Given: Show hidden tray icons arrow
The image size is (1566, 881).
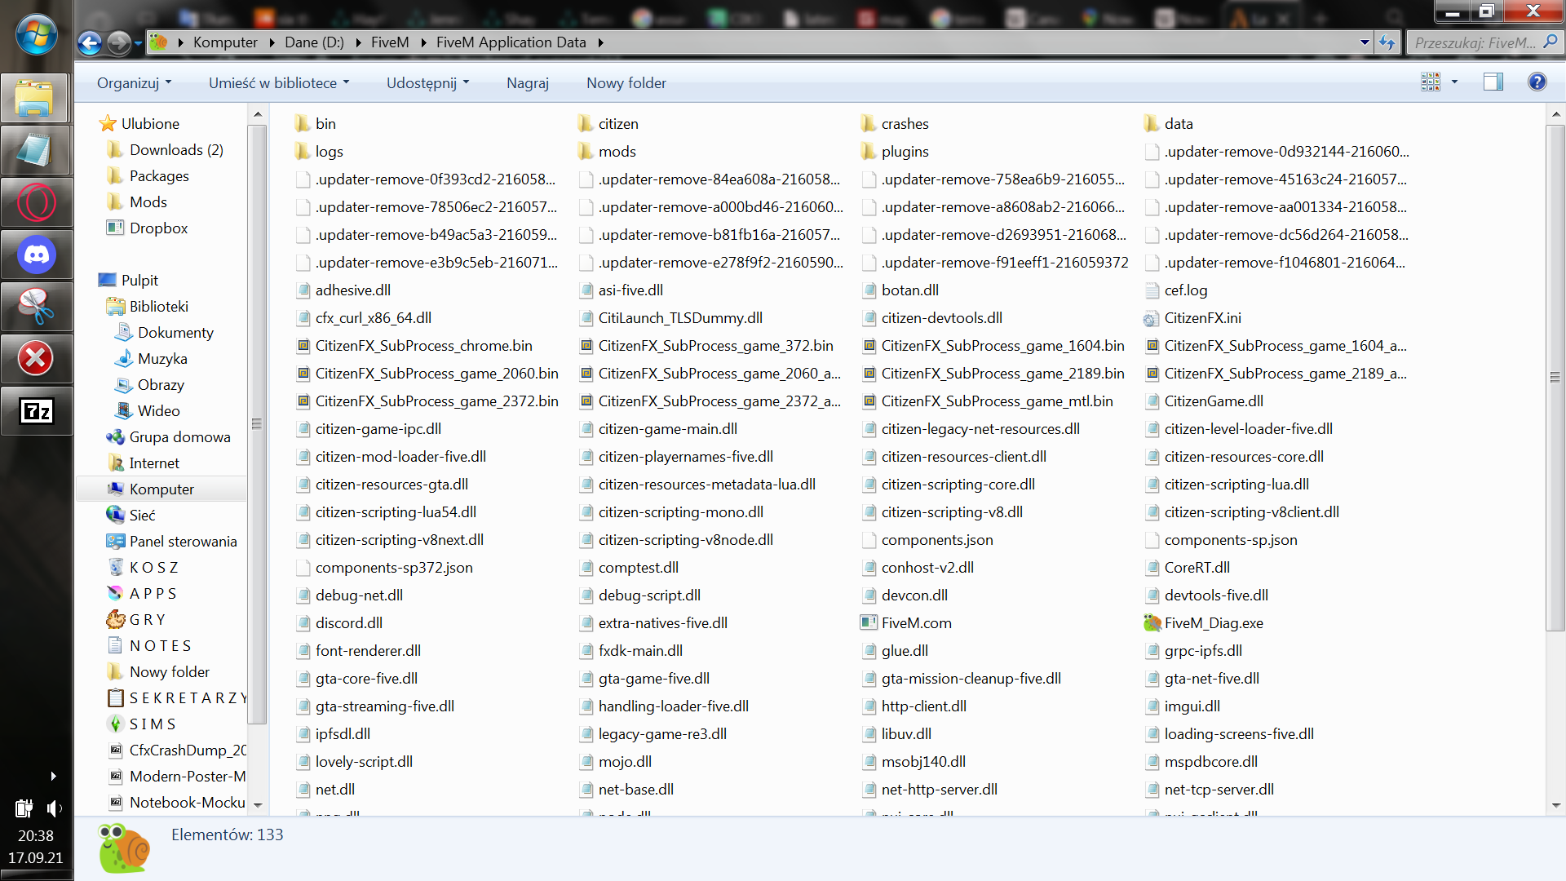Looking at the screenshot, I should pos(53,776).
